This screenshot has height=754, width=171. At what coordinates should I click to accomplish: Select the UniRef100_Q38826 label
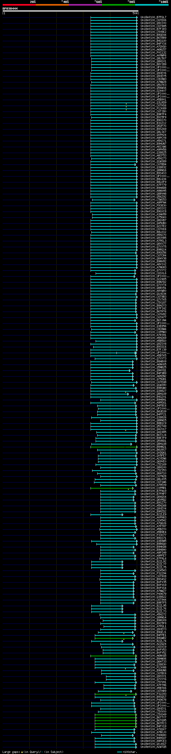click(x=153, y=418)
